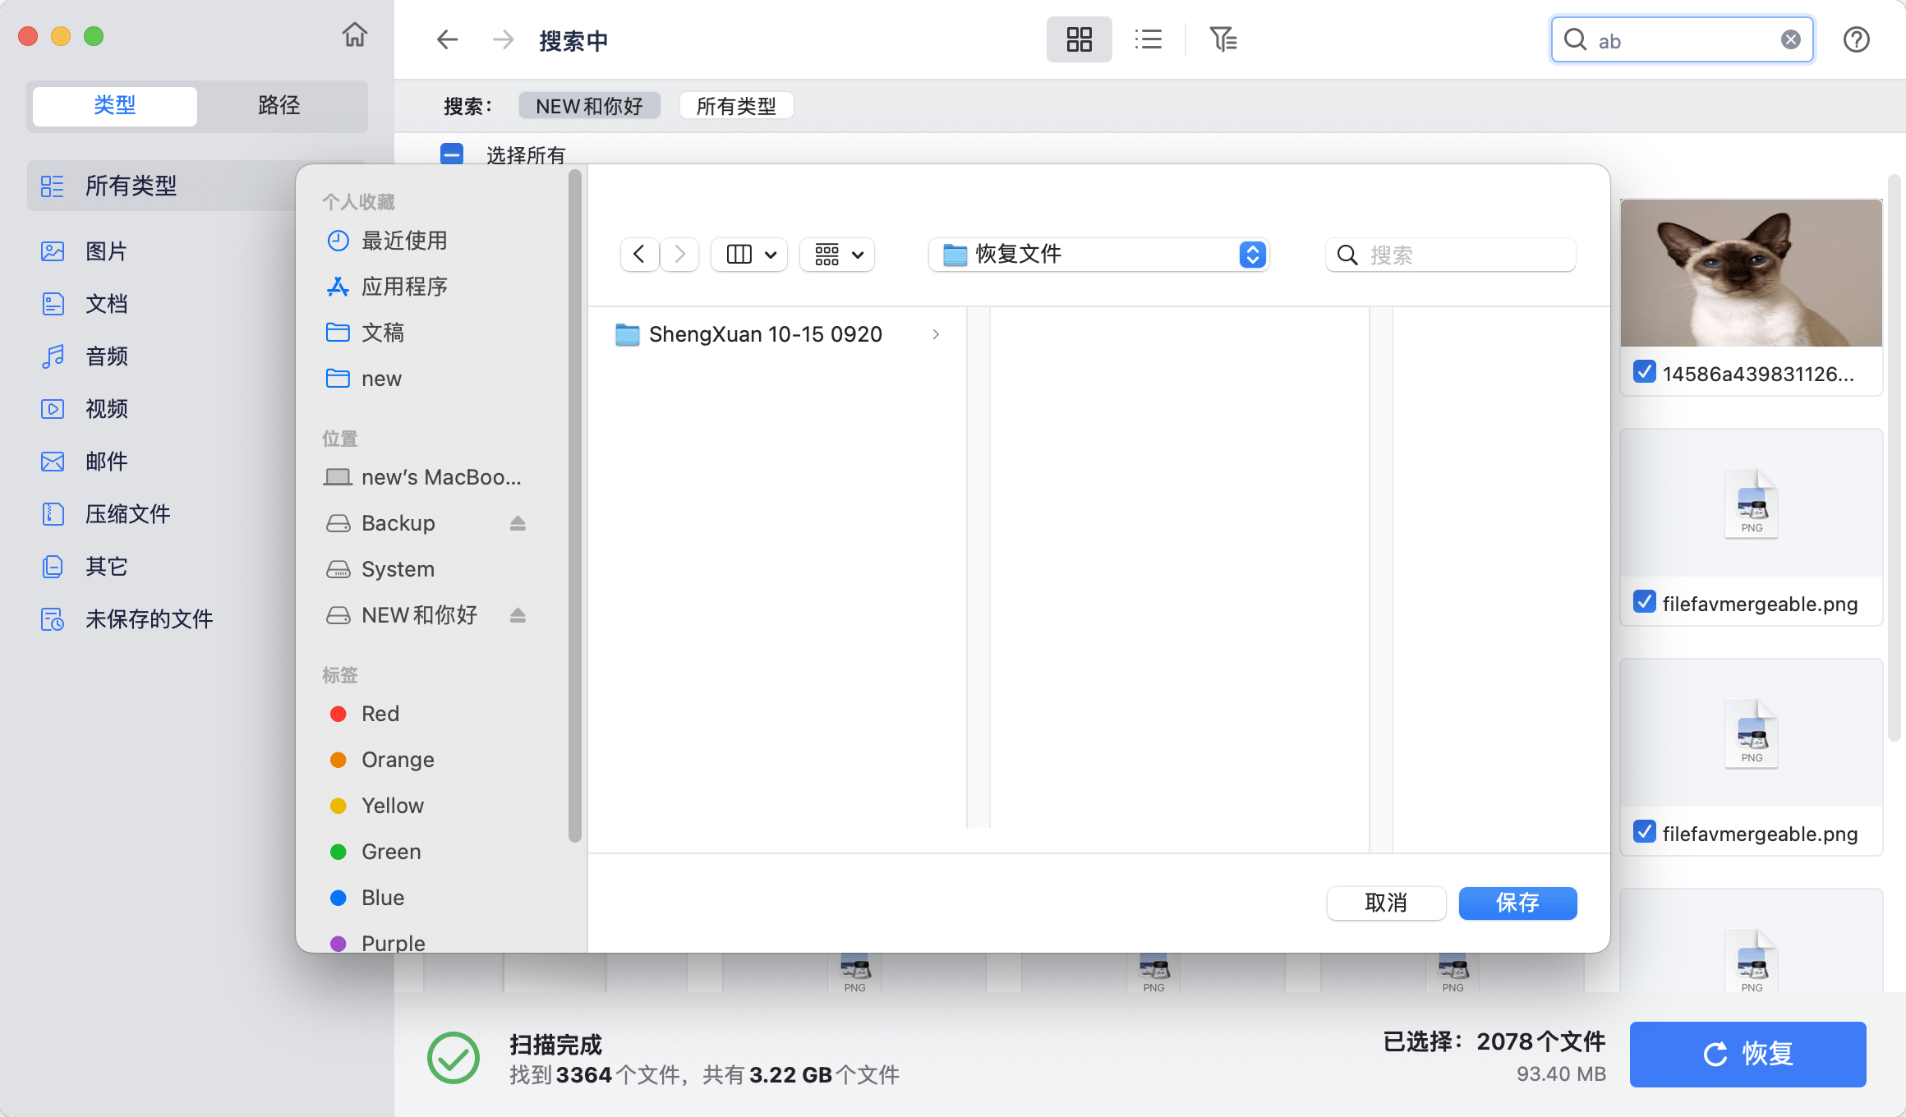Open the 邮件 category
The image size is (1906, 1117).
coord(105,461)
